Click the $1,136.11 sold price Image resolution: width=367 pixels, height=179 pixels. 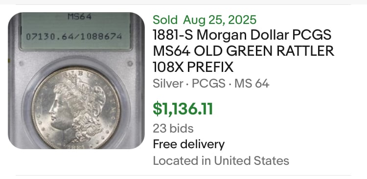tap(183, 109)
